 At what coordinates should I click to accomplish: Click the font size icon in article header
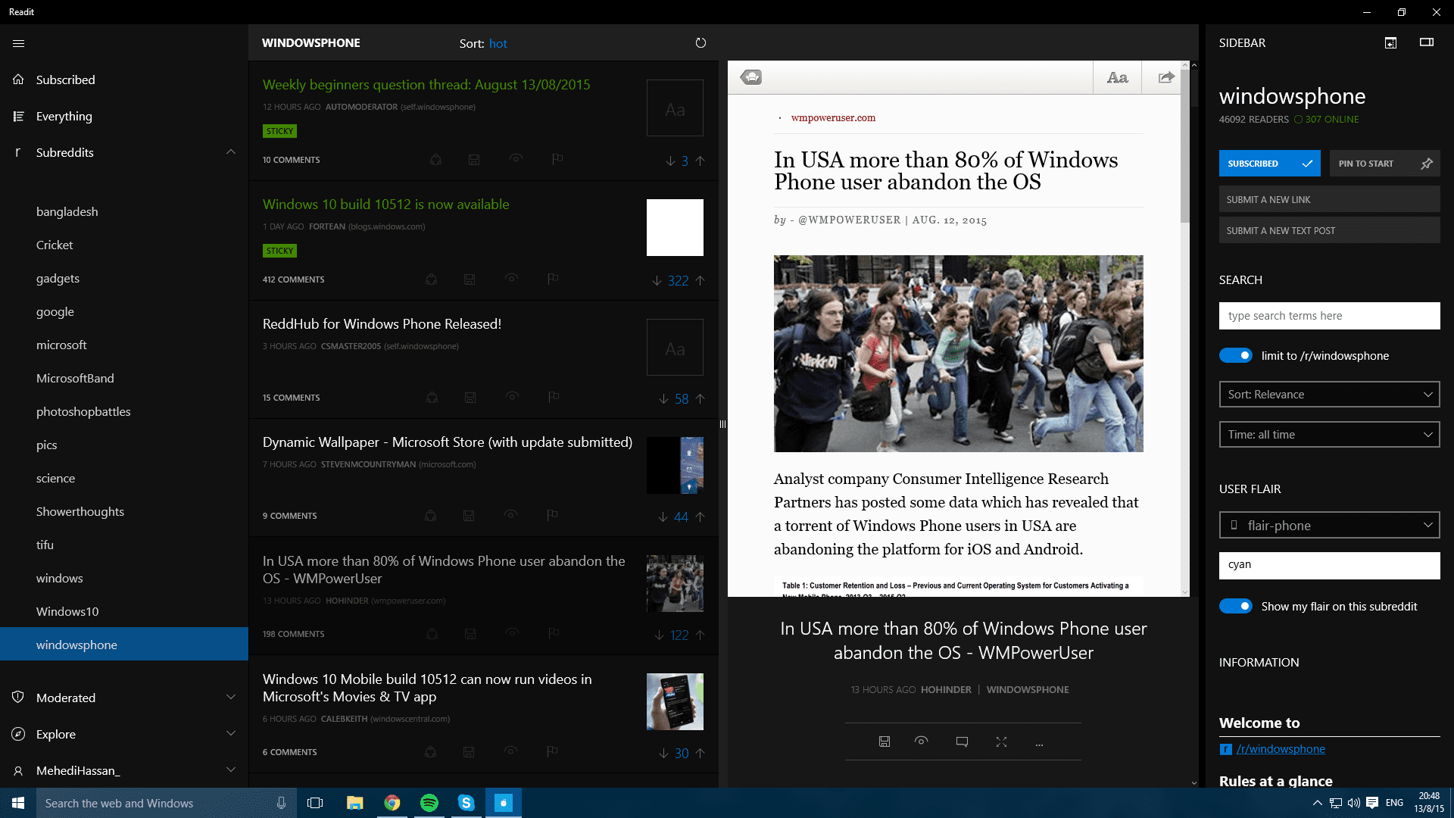tap(1115, 77)
